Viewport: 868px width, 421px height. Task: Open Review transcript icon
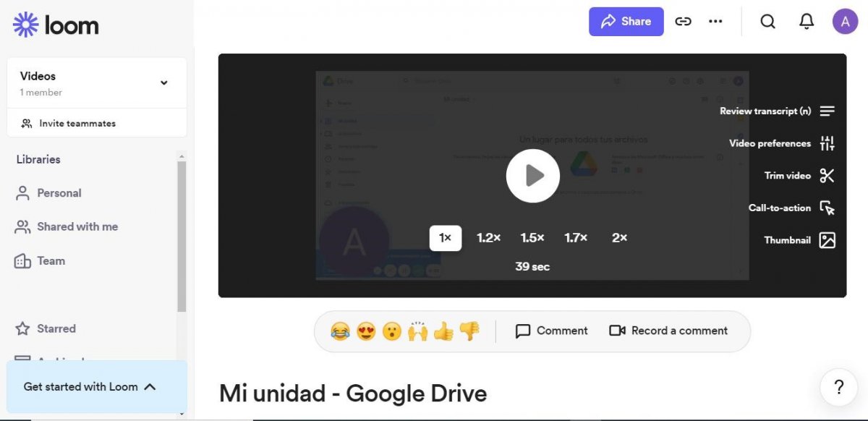pos(827,111)
